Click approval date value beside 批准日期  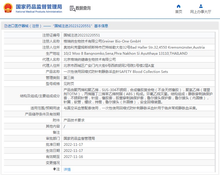point(73,144)
